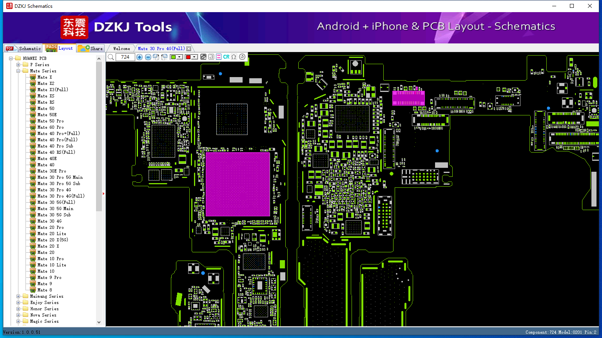Expand the Nova Series folder
Image resolution: width=602 pixels, height=338 pixels.
18,315
